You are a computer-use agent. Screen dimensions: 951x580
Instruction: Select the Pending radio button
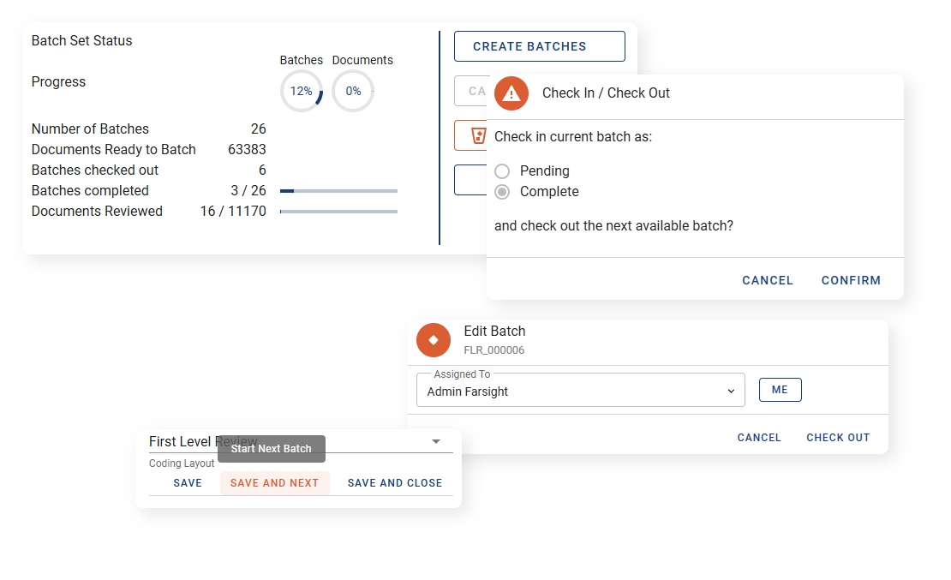[502, 171]
